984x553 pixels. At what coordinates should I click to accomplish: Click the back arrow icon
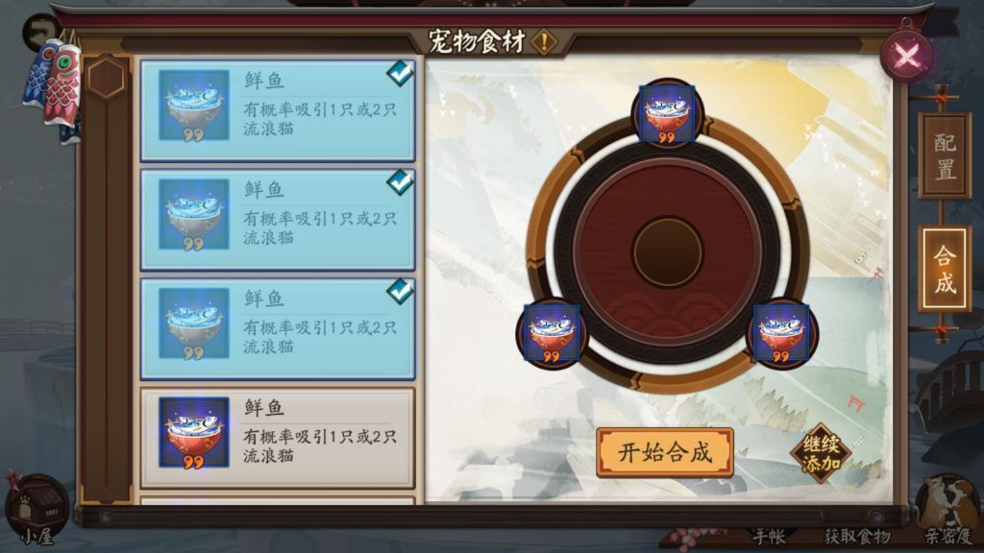pyautogui.click(x=41, y=32)
